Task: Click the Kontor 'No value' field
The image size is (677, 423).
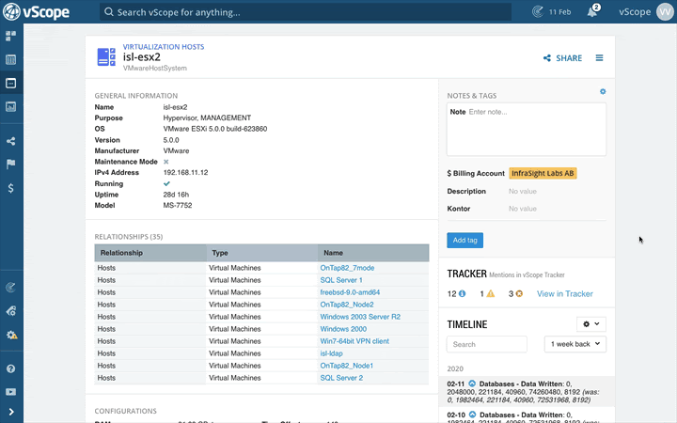Action: coord(523,209)
